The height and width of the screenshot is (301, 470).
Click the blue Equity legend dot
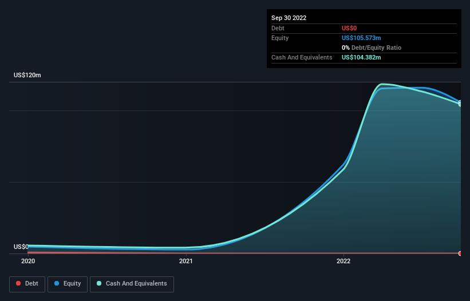(x=57, y=283)
